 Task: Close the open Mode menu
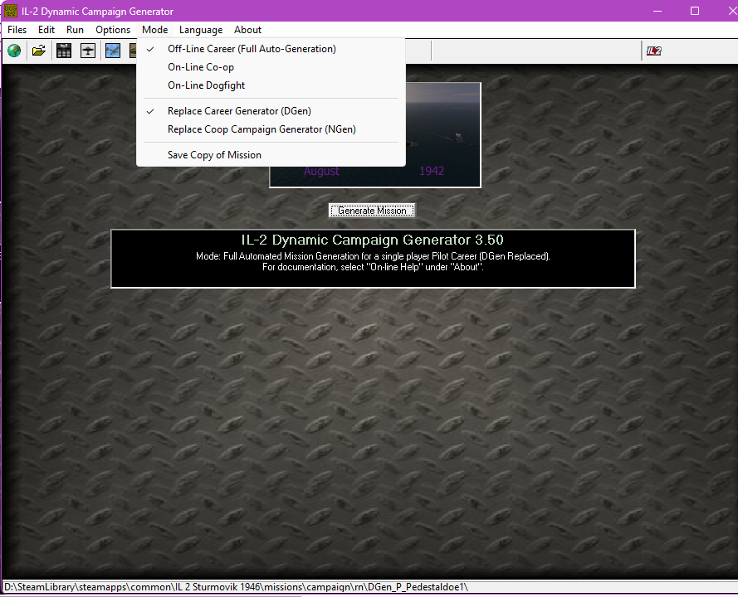(x=155, y=30)
